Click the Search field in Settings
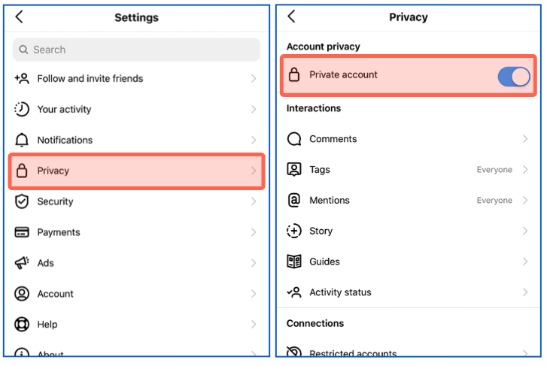This screenshot has height=366, width=547. click(136, 50)
